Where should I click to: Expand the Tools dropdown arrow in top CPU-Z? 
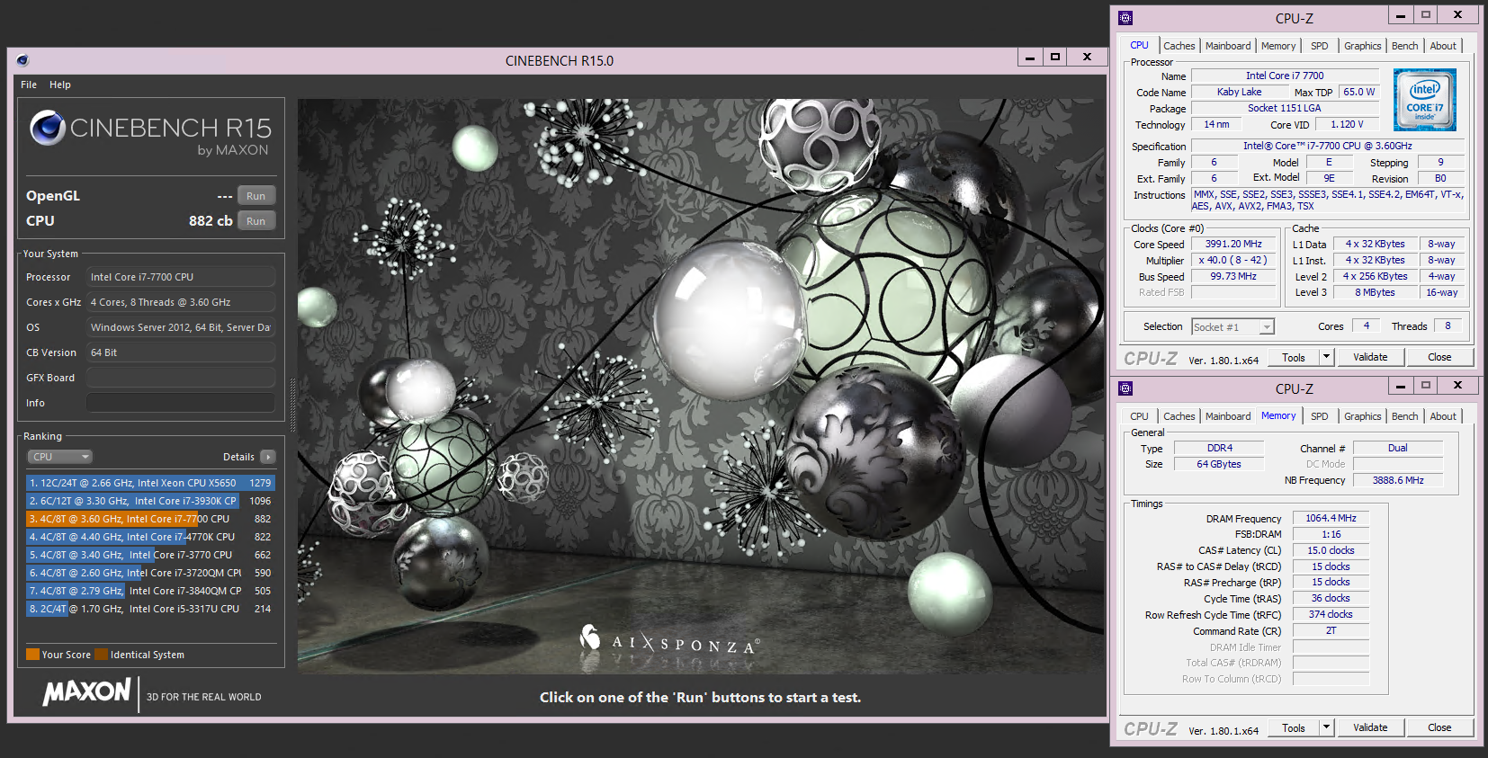pyautogui.click(x=1326, y=357)
